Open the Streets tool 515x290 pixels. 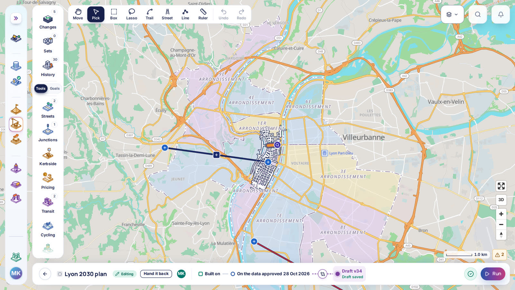pyautogui.click(x=48, y=110)
